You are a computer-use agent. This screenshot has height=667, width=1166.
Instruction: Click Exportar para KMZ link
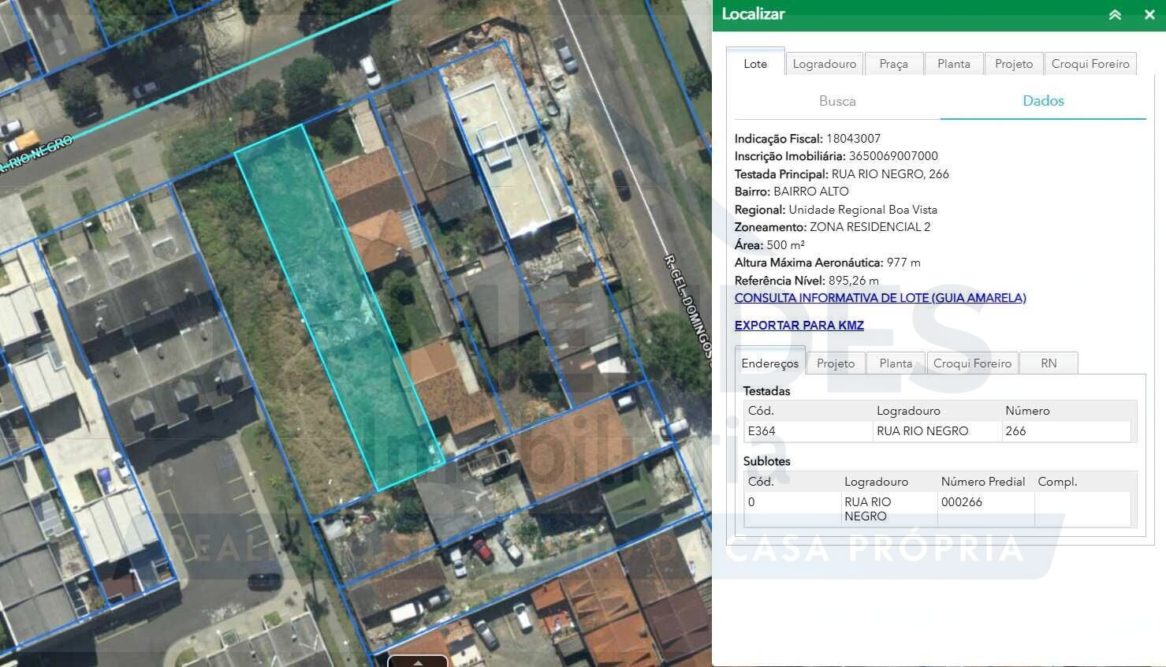(799, 326)
